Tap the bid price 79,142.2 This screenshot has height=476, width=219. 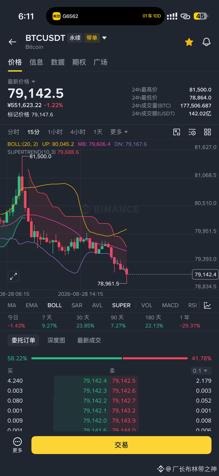[x=95, y=401]
